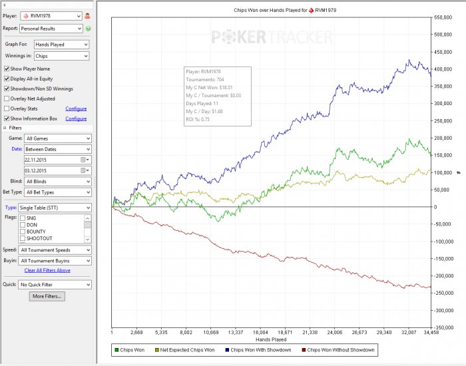Viewport: 466px width, 366px height.
Task: Click Configure link beside Overlay Stats
Action: (75, 108)
